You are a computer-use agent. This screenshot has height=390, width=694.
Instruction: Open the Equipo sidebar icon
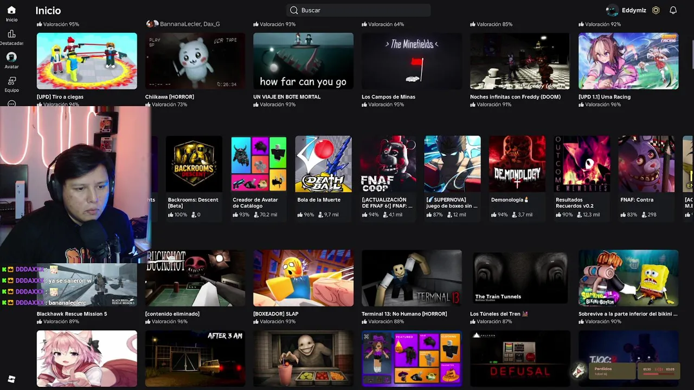11,81
